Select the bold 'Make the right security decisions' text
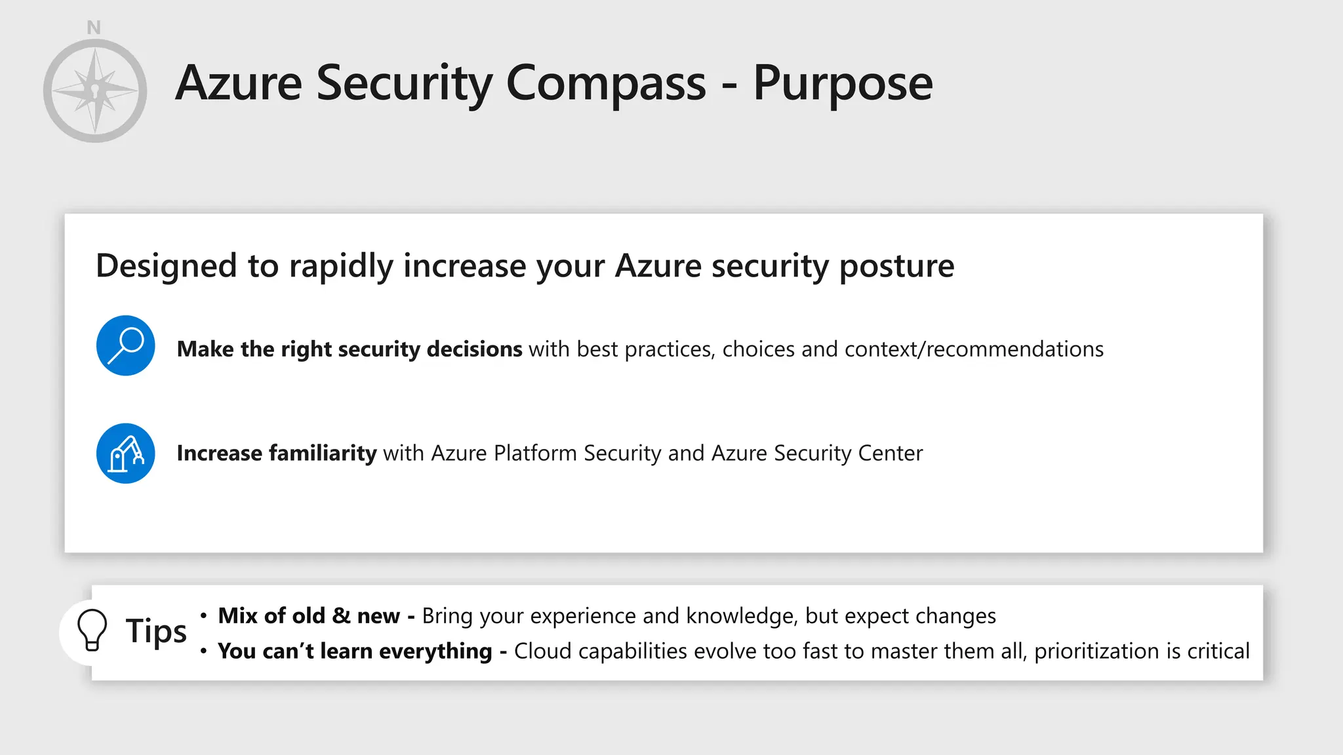 (350, 349)
